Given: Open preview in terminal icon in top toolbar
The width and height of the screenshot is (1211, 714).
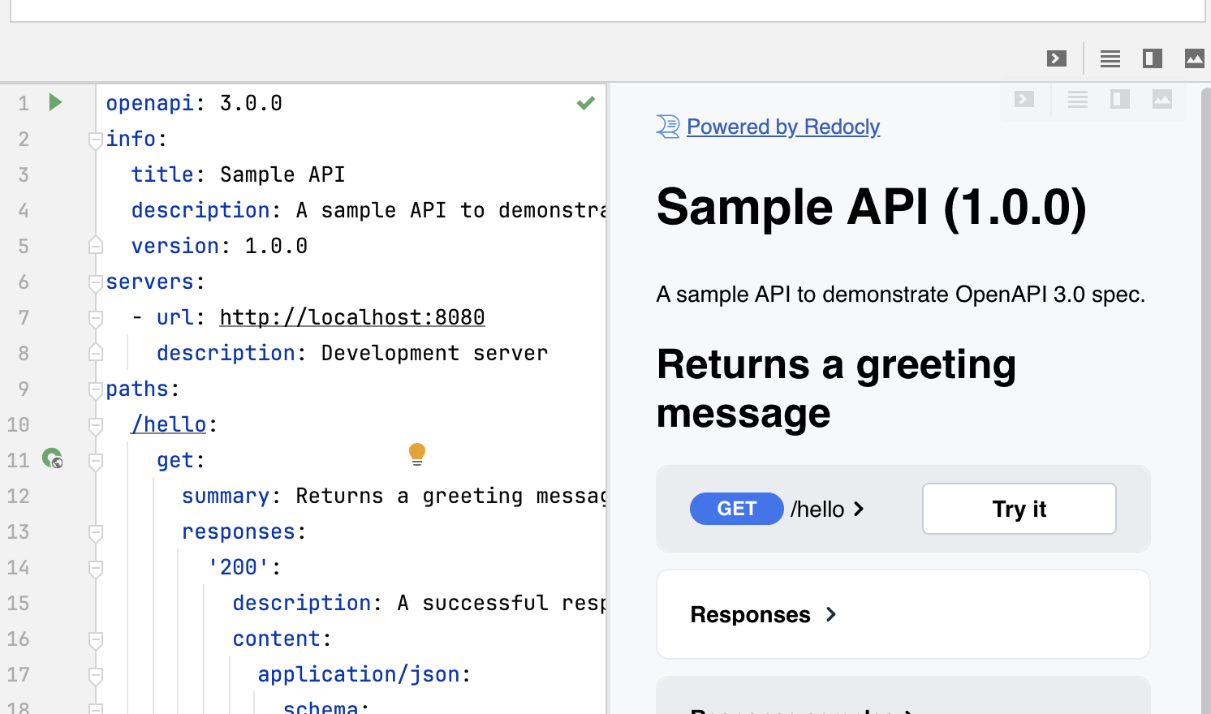Looking at the screenshot, I should click(x=1057, y=58).
